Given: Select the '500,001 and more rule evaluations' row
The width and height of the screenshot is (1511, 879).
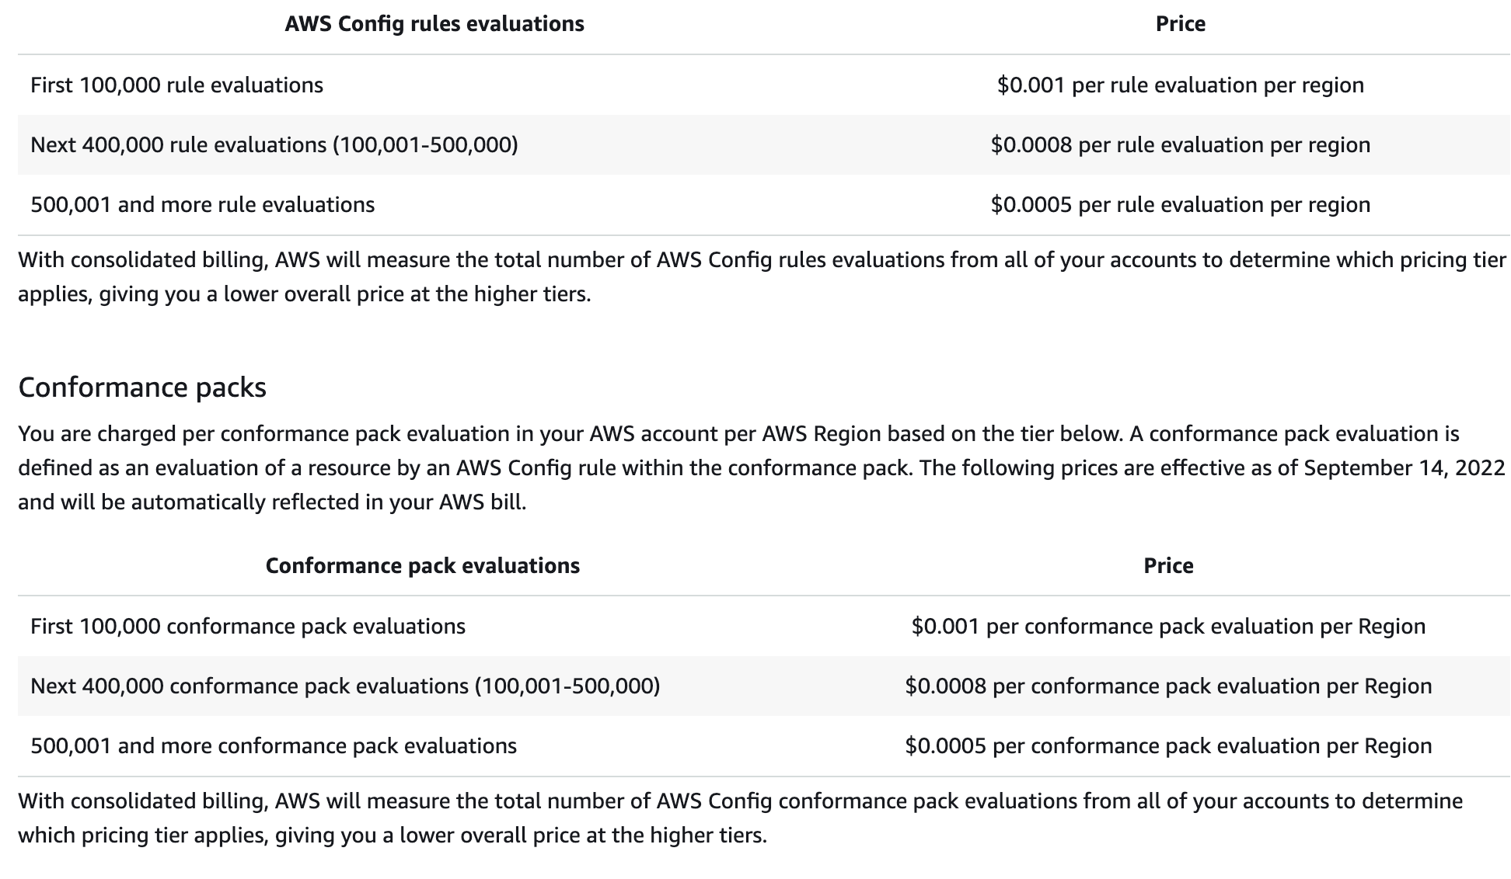Looking at the screenshot, I should point(202,205).
